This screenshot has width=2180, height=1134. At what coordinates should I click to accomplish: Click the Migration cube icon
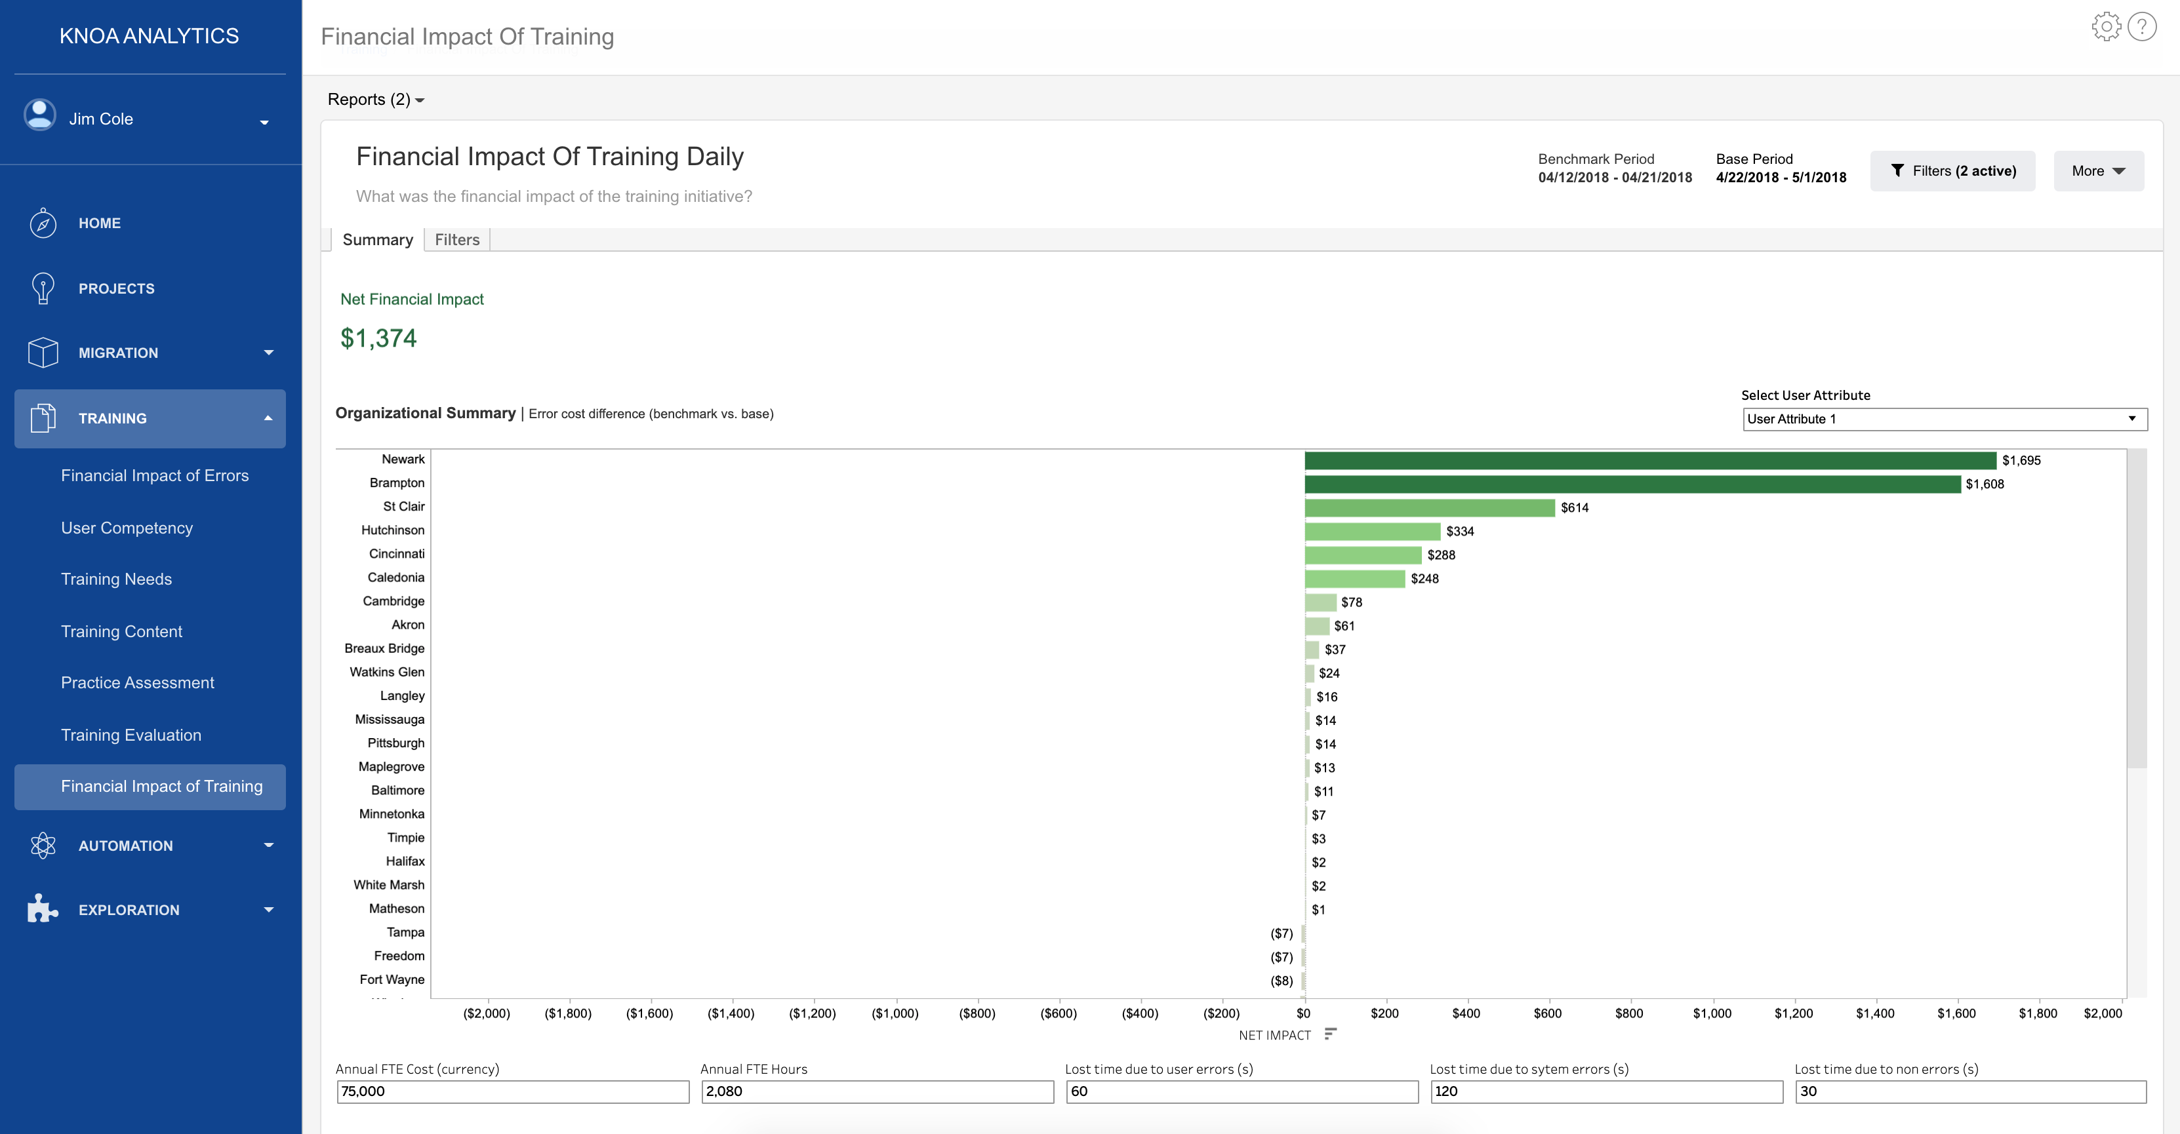pos(43,353)
